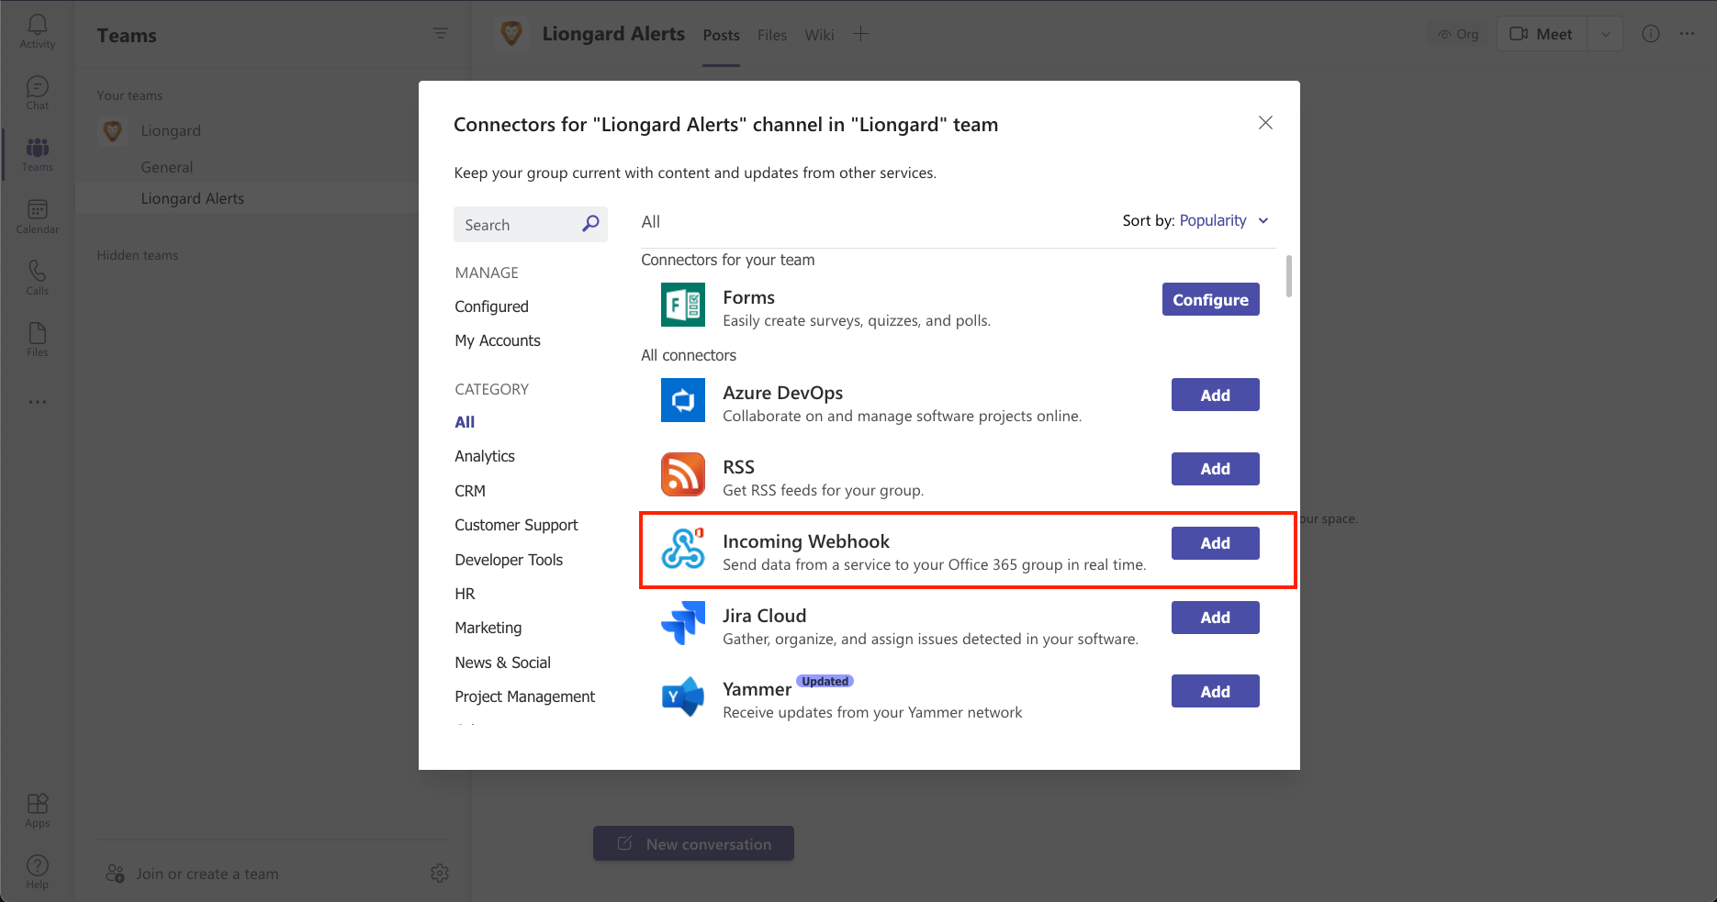Image resolution: width=1717 pixels, height=902 pixels.
Task: Open channel more options ellipsis
Action: [1688, 34]
